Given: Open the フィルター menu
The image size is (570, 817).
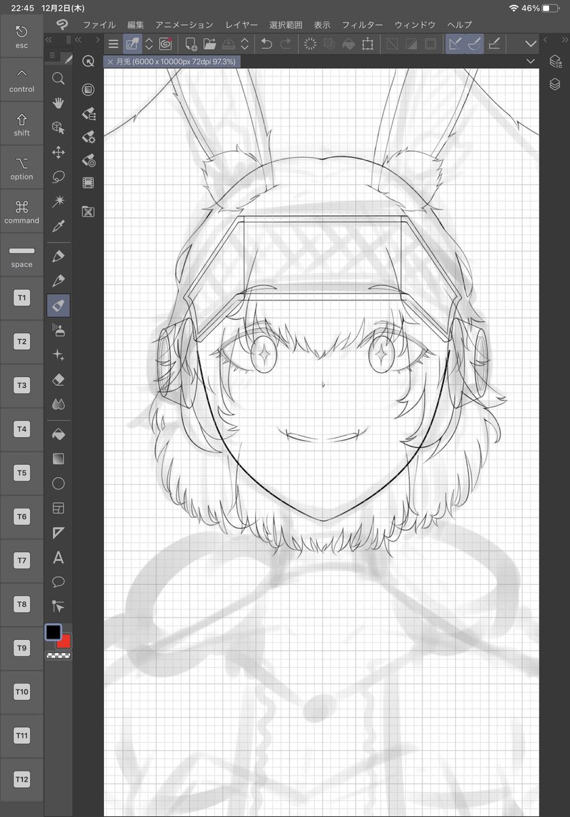Looking at the screenshot, I should (362, 25).
